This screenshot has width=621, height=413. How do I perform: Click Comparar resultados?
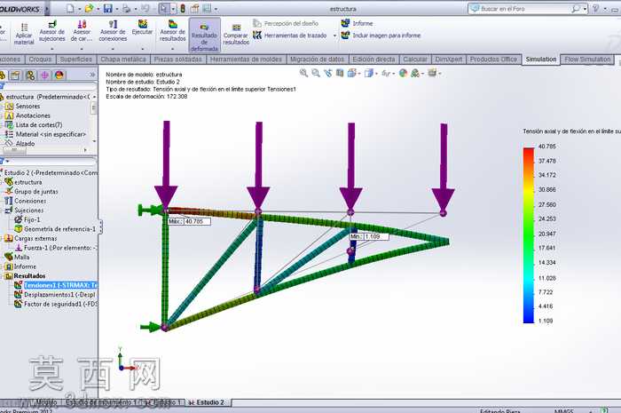[236, 35]
